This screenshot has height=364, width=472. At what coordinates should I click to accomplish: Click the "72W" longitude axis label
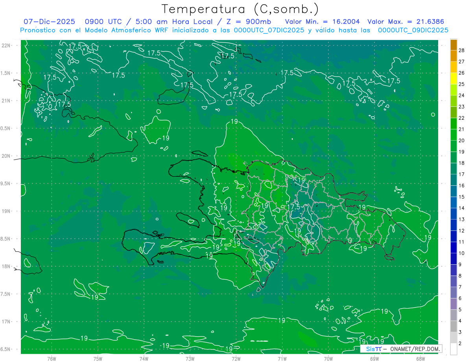click(x=236, y=359)
